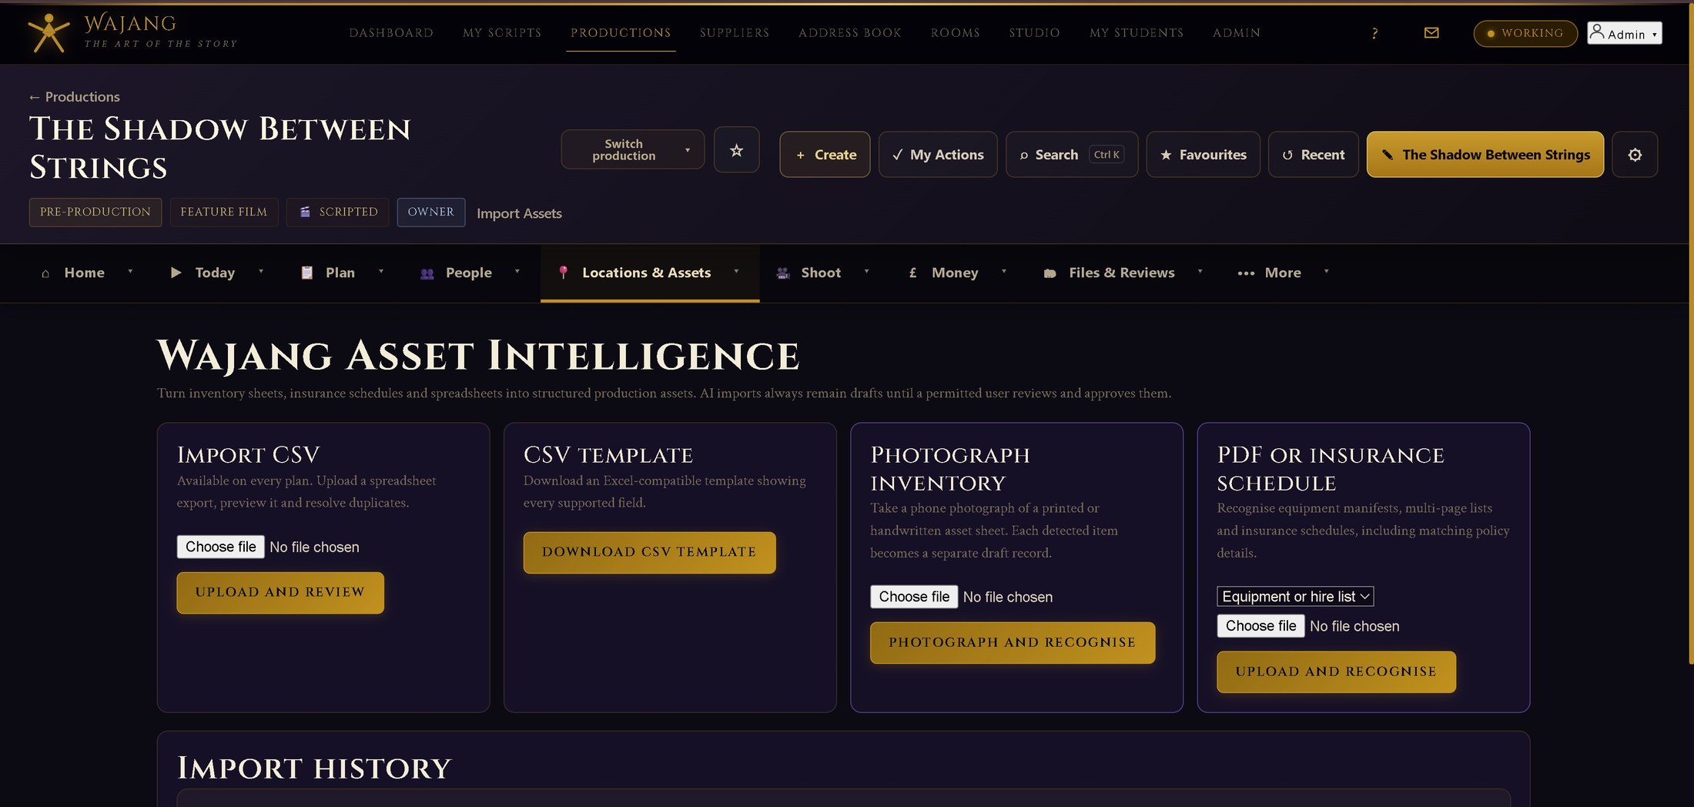The width and height of the screenshot is (1694, 807).
Task: Choose a file for Import CSV
Action: tap(221, 547)
